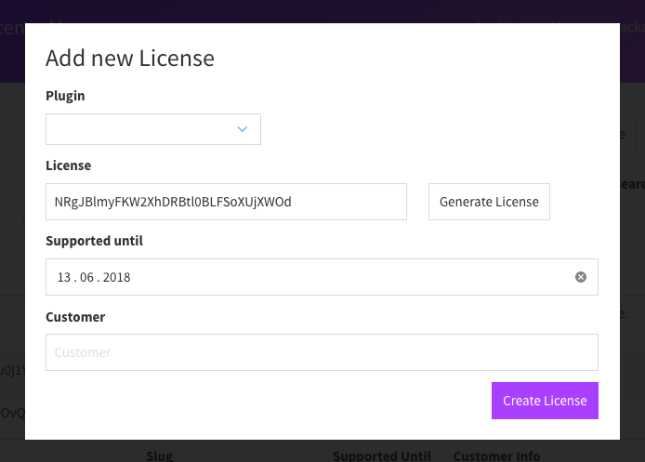Viewport: 645px width, 462px height.
Task: Open the Plugin dropdown
Action: (x=153, y=129)
